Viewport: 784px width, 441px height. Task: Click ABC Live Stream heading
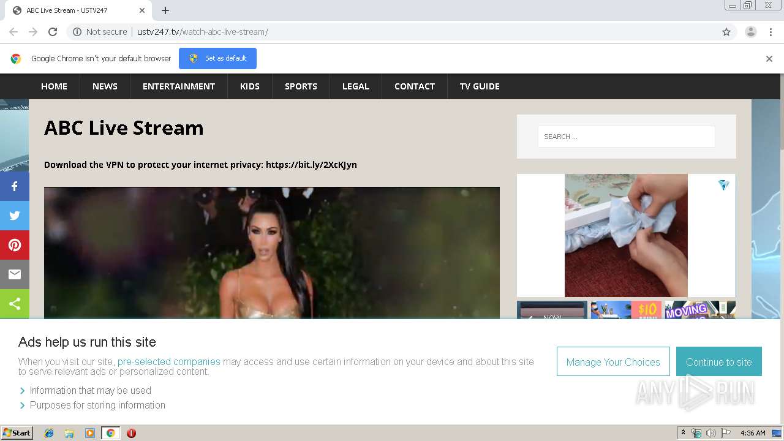[124, 128]
